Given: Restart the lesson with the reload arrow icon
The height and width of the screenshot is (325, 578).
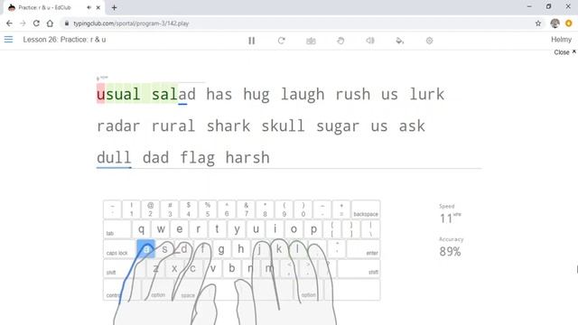Looking at the screenshot, I should point(281,41).
